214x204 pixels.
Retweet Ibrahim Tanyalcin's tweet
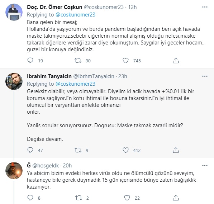[78, 150]
